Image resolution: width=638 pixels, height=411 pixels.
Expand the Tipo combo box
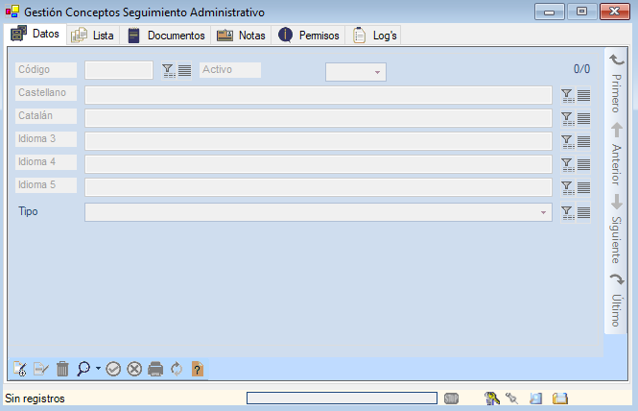tap(543, 212)
